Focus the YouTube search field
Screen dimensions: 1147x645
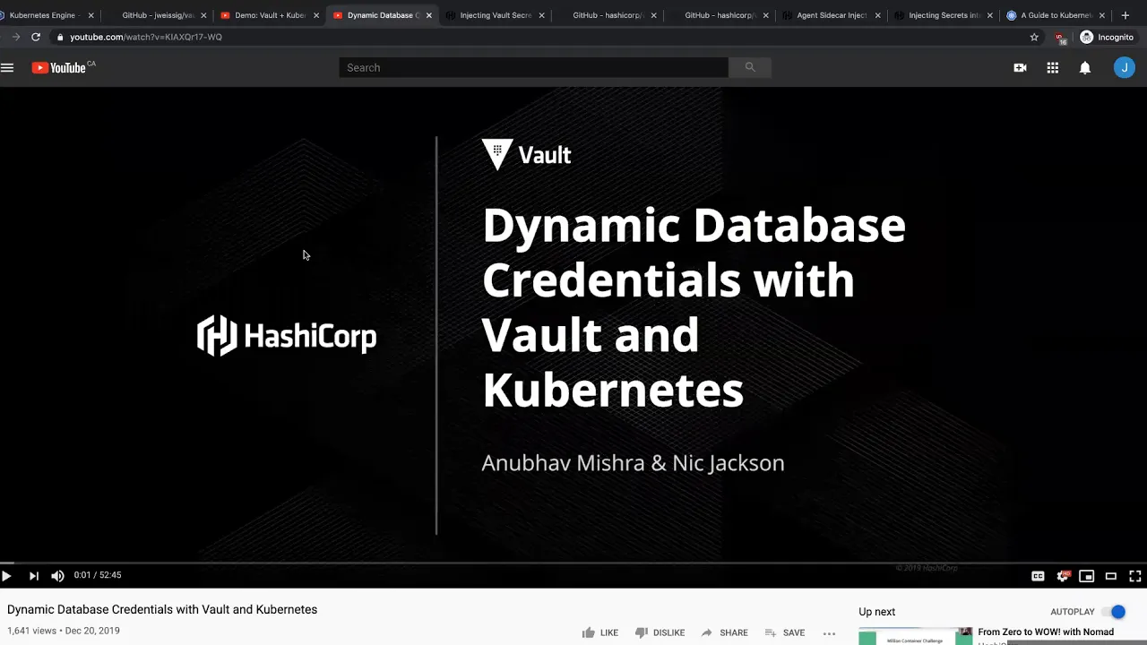pyautogui.click(x=533, y=67)
